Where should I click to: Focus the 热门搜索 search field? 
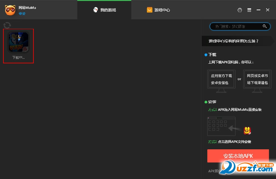[x=240, y=27]
